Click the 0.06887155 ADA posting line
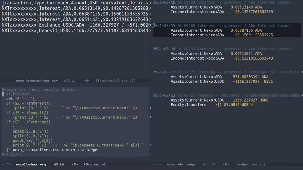 [x=216, y=30]
